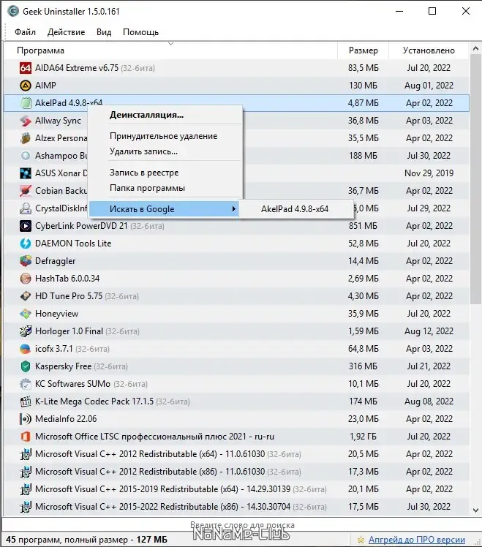Click the HD Tune Pro icon
Screen dimensions: 482x547
(x=26, y=296)
